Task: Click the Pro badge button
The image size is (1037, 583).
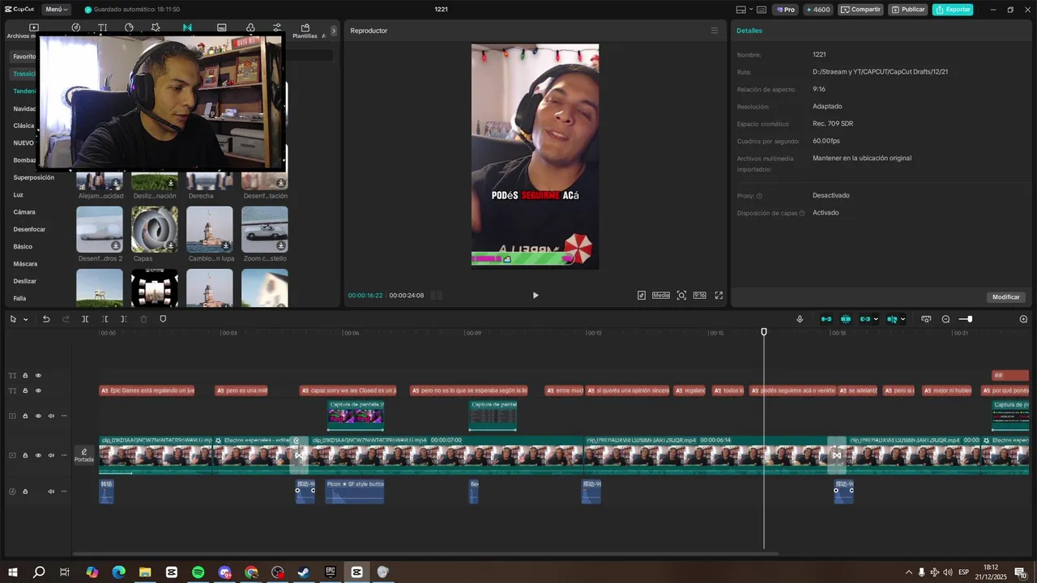Action: click(785, 10)
